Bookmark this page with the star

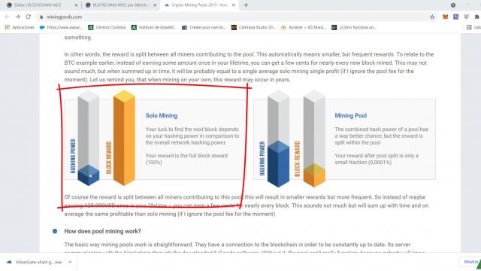[x=432, y=17]
